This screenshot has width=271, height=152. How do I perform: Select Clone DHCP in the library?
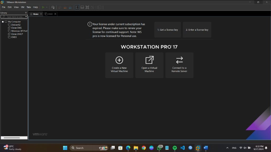[x=17, y=34]
